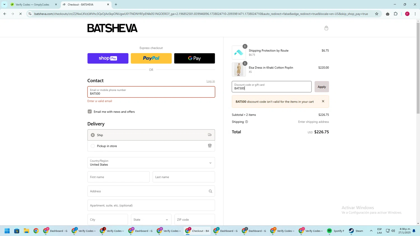Close the Checkout BATSHEVA tab
Viewport: 420px width, 236px height.
[108, 4]
